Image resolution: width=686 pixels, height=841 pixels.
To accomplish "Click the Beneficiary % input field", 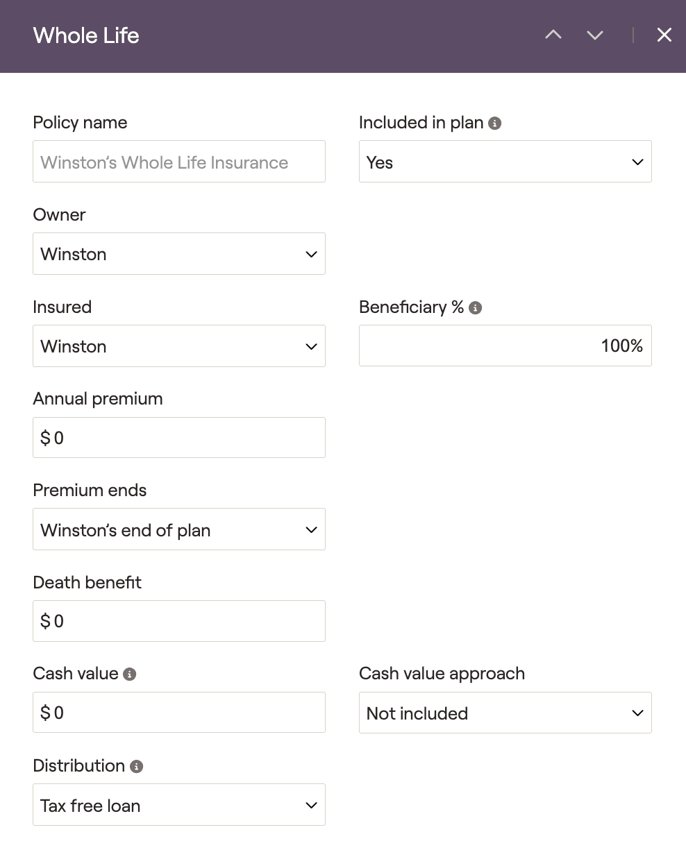I will coord(505,346).
